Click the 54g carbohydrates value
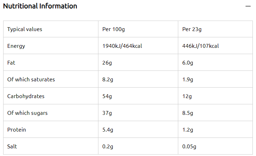The width and height of the screenshot is (256, 156). pyautogui.click(x=107, y=96)
